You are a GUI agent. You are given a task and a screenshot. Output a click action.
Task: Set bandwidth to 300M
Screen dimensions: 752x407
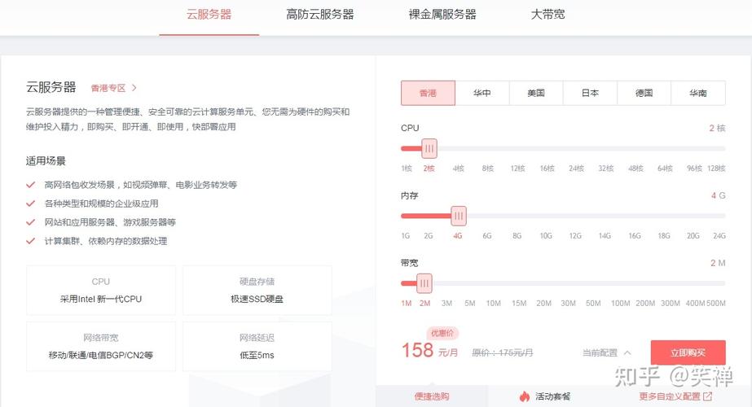click(x=671, y=304)
